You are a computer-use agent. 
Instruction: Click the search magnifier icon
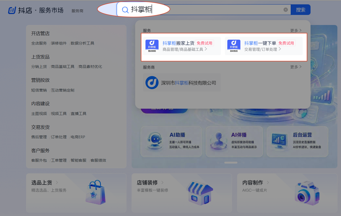tap(125, 10)
